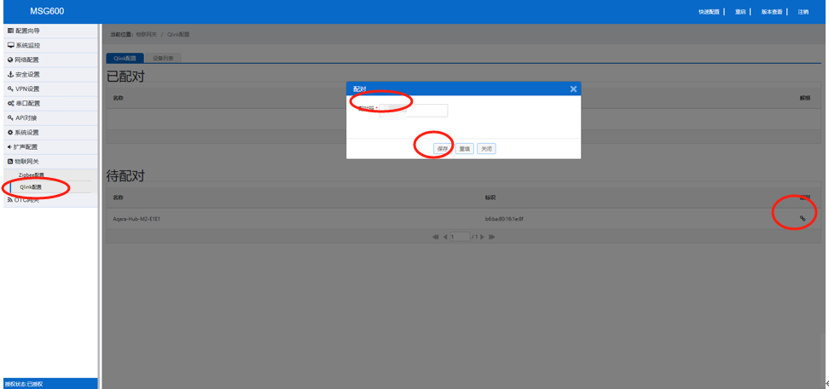Expand the 网络配置 sidebar section
This screenshot has width=829, height=389.
27,60
